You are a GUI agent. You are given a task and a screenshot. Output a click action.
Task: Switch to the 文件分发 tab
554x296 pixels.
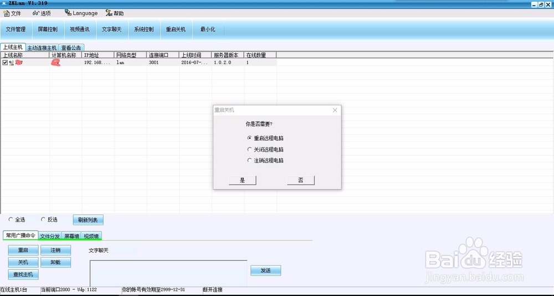pyautogui.click(x=50, y=236)
